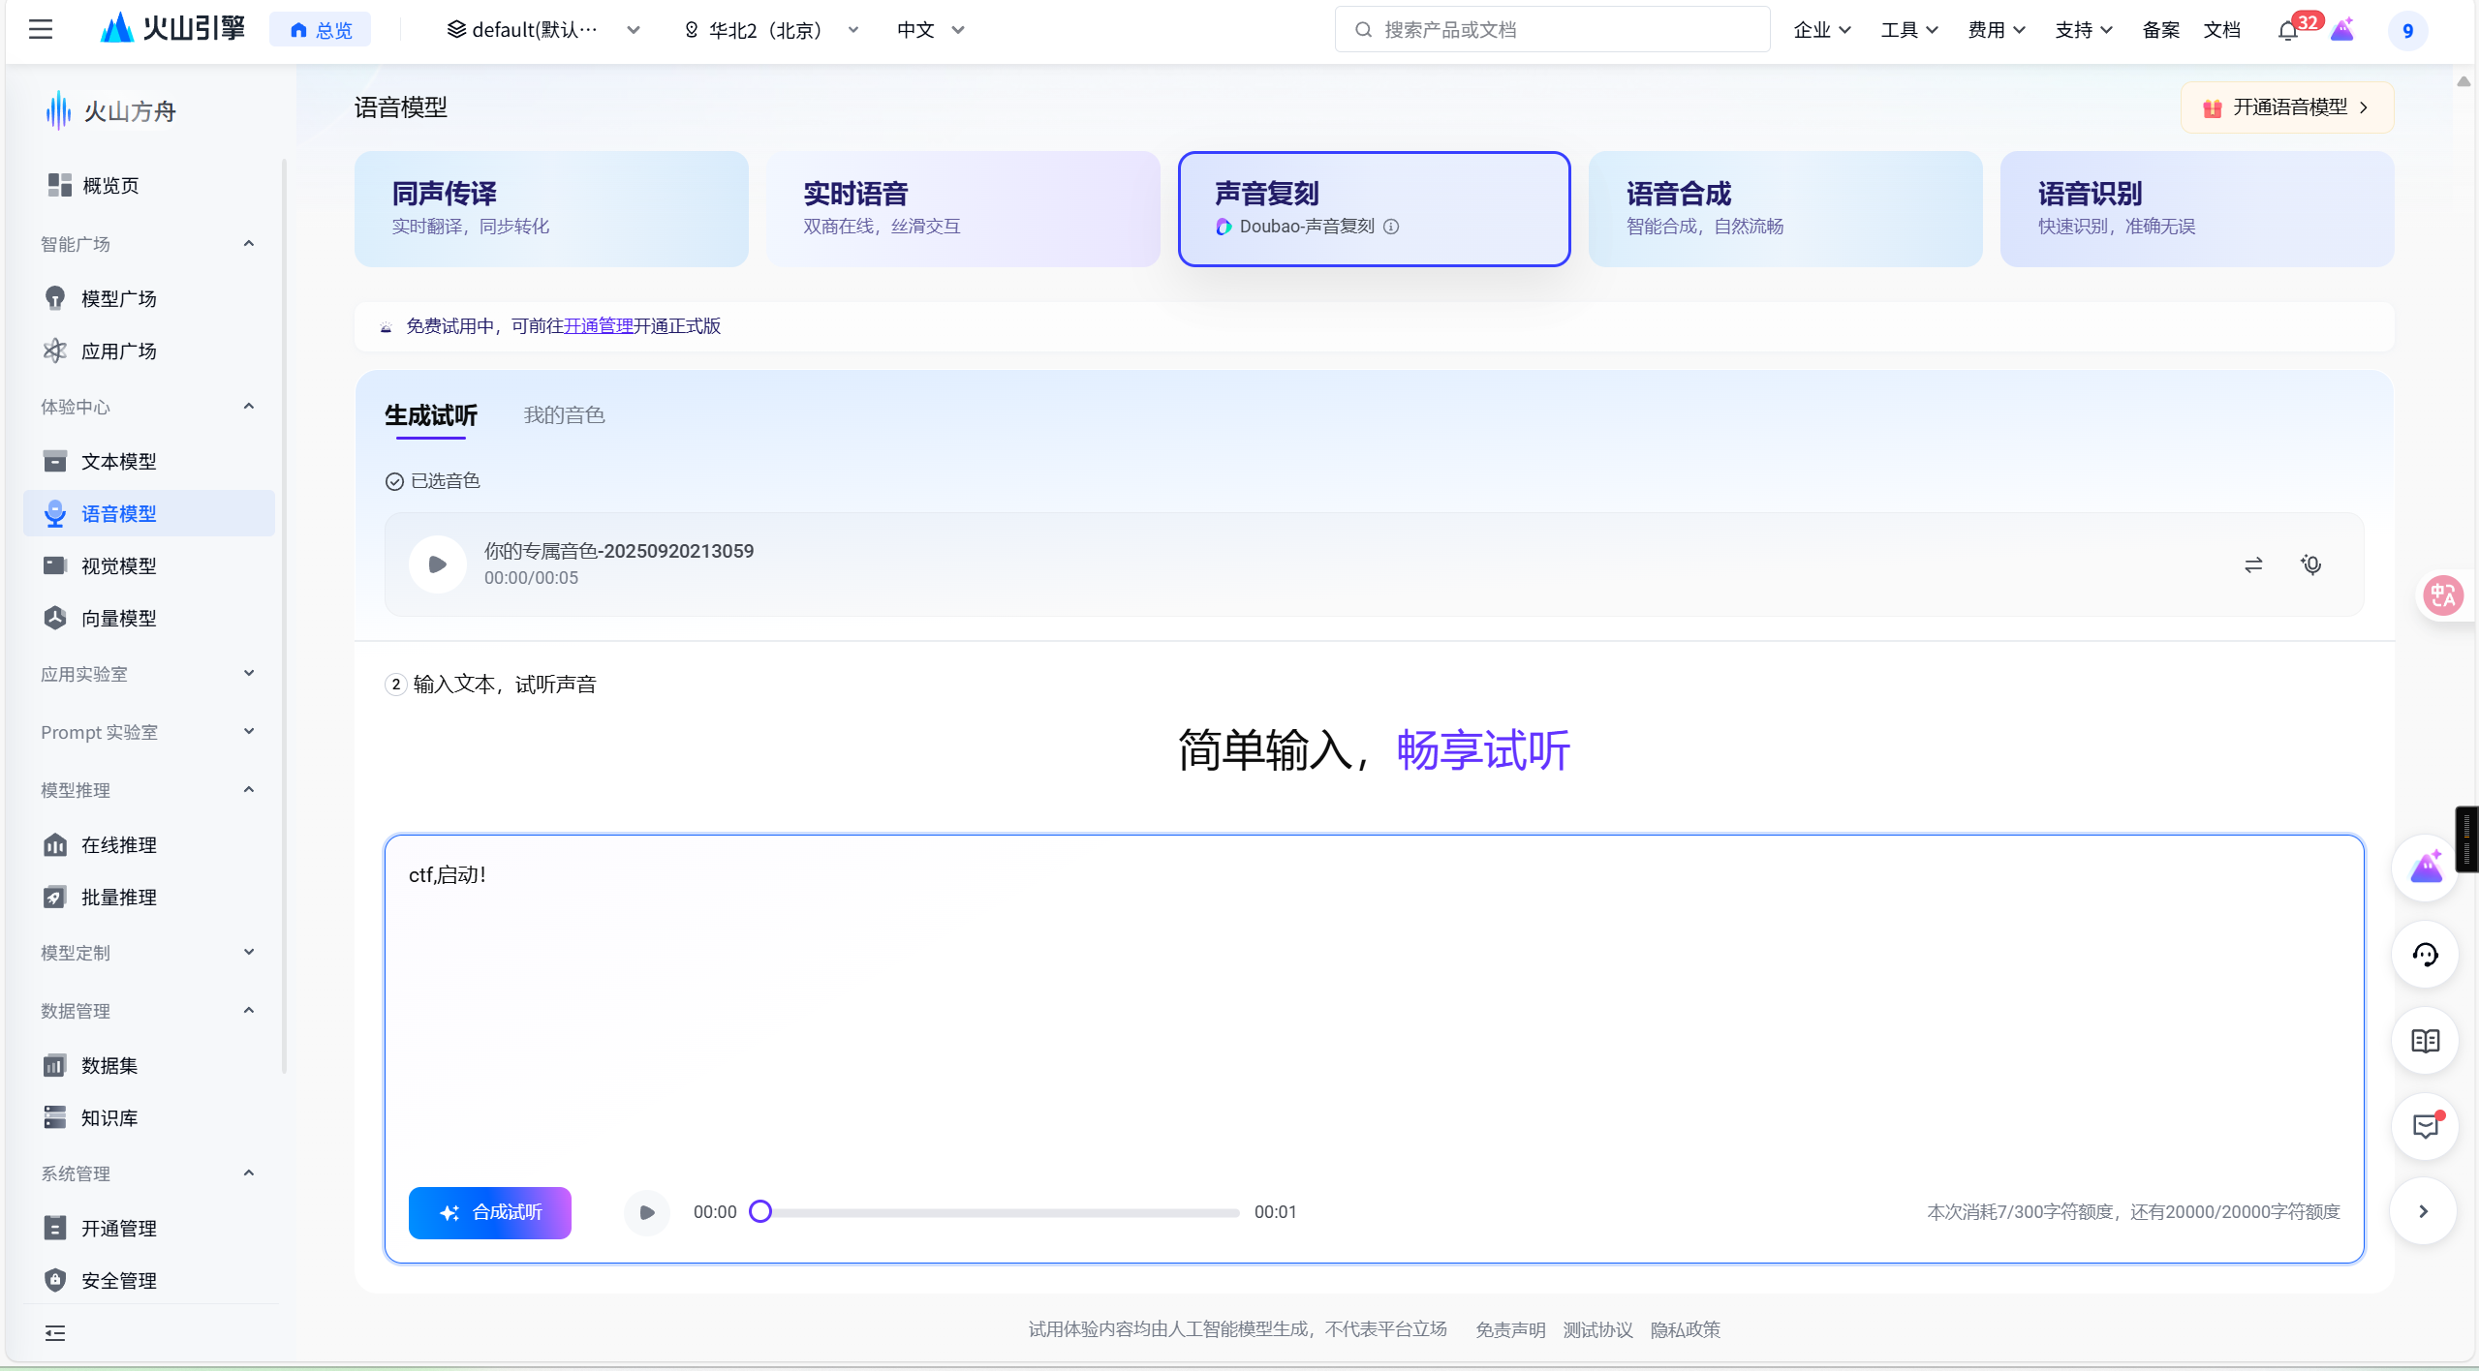Open customer service headset icon
The width and height of the screenshot is (2479, 1371).
pyautogui.click(x=2425, y=956)
